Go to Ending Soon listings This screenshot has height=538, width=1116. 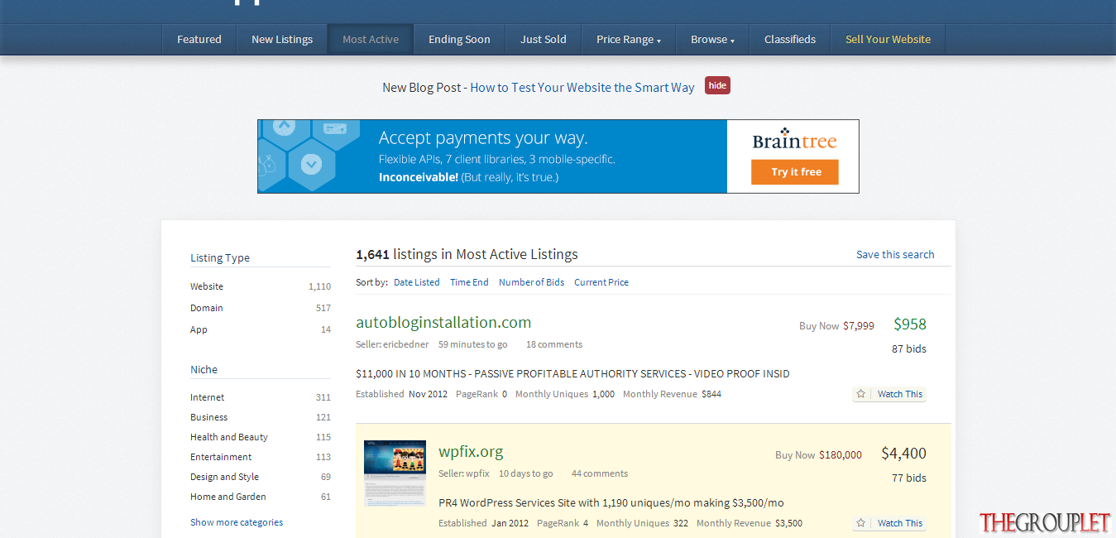coord(459,39)
